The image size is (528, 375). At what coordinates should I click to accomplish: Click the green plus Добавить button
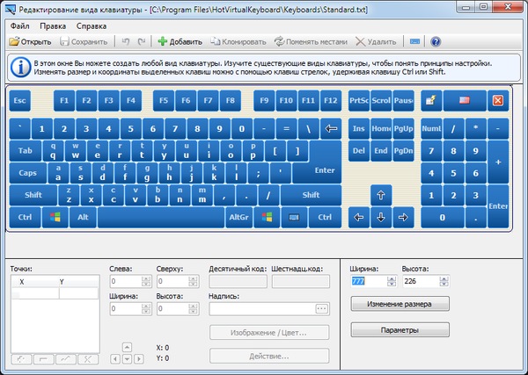[x=180, y=41]
